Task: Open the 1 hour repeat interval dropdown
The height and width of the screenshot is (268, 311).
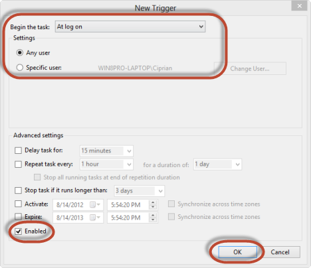Action: [106, 165]
